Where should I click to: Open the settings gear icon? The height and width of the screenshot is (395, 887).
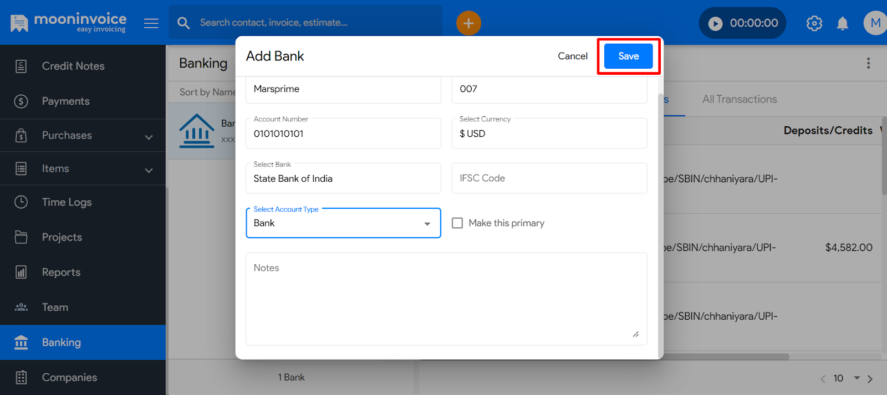pos(814,23)
